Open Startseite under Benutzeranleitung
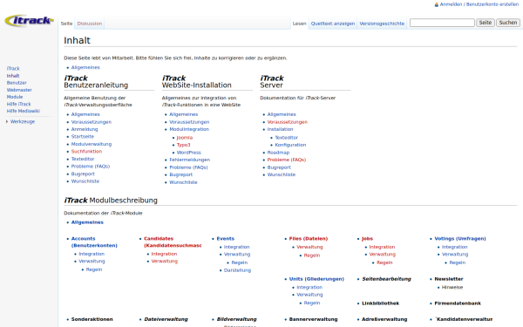This screenshot has height=327, width=523. click(83, 137)
